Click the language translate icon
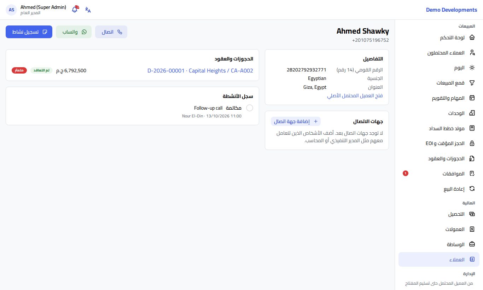483x290 pixels. (88, 10)
